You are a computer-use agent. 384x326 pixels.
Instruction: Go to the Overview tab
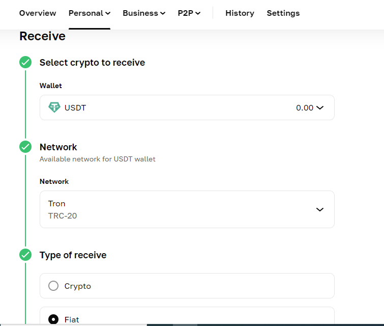[38, 13]
